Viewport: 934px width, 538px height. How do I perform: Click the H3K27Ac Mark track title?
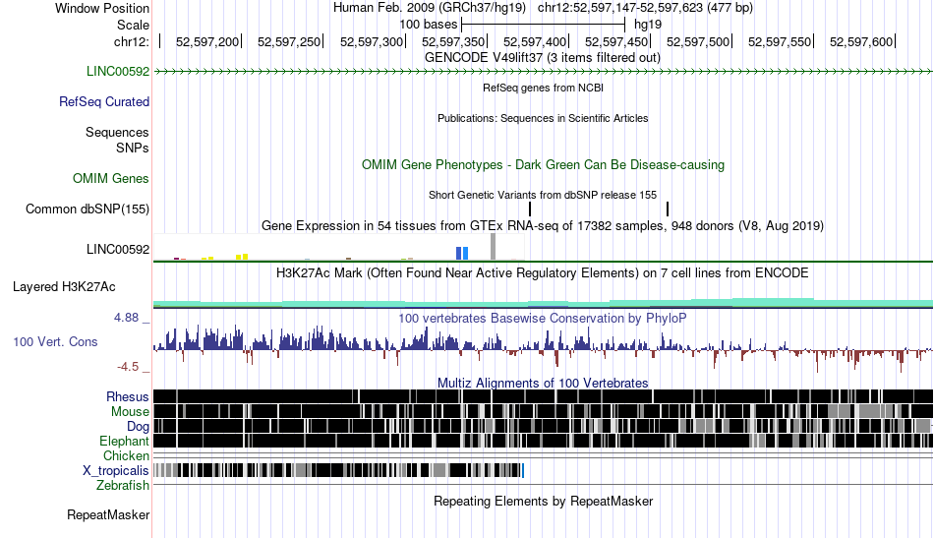(543, 273)
